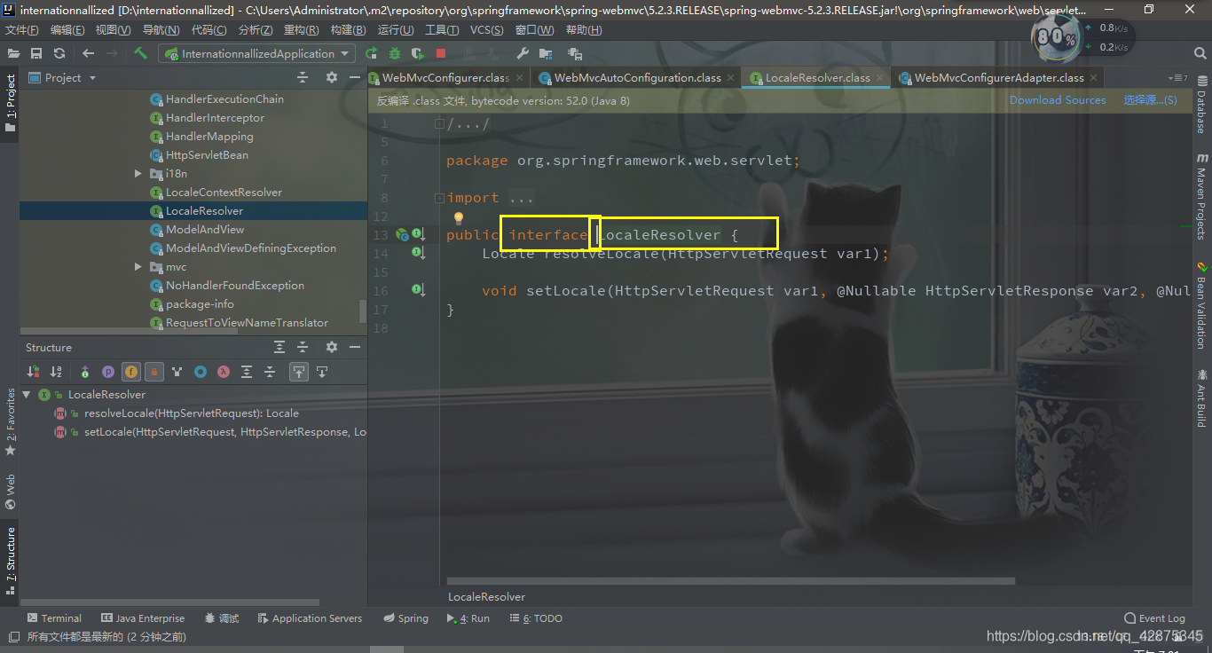The image size is (1212, 653).
Task: Click the Synchronize refresh toolbar icon
Action: click(x=59, y=53)
